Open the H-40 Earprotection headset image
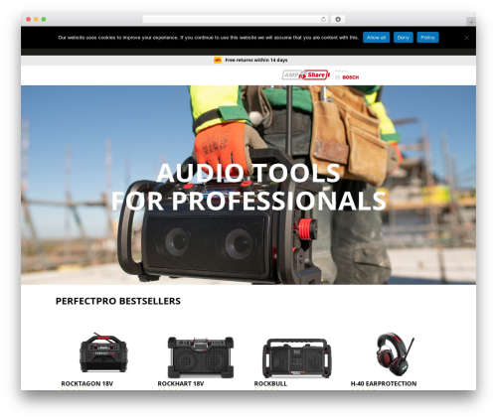497x420 pixels. click(395, 353)
